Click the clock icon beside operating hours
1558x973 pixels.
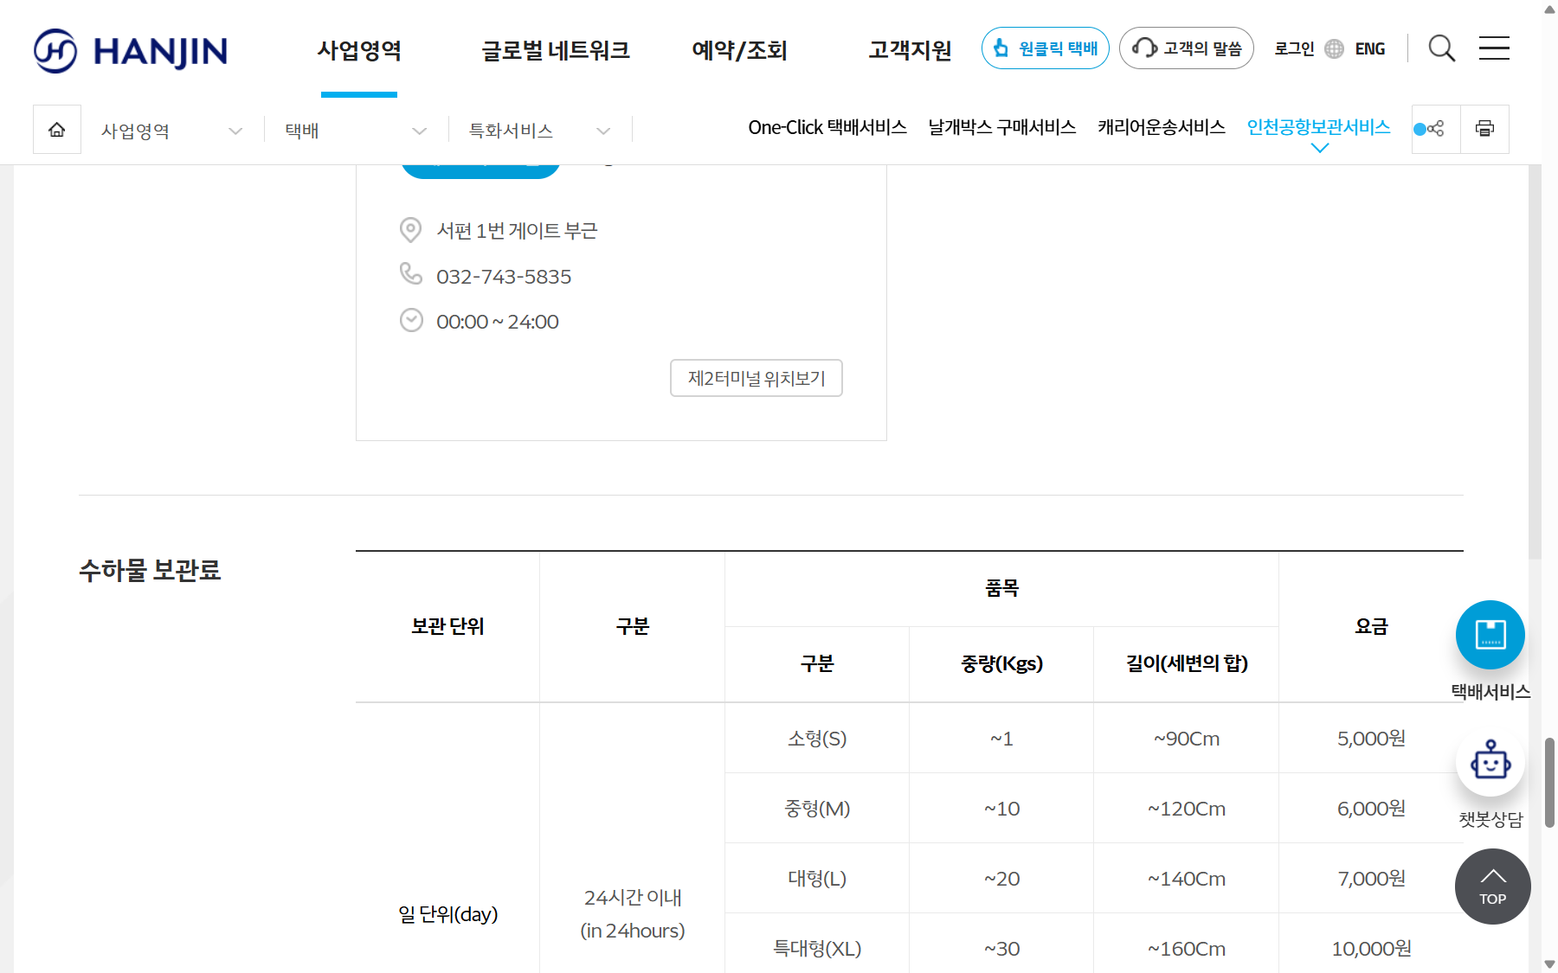(411, 320)
